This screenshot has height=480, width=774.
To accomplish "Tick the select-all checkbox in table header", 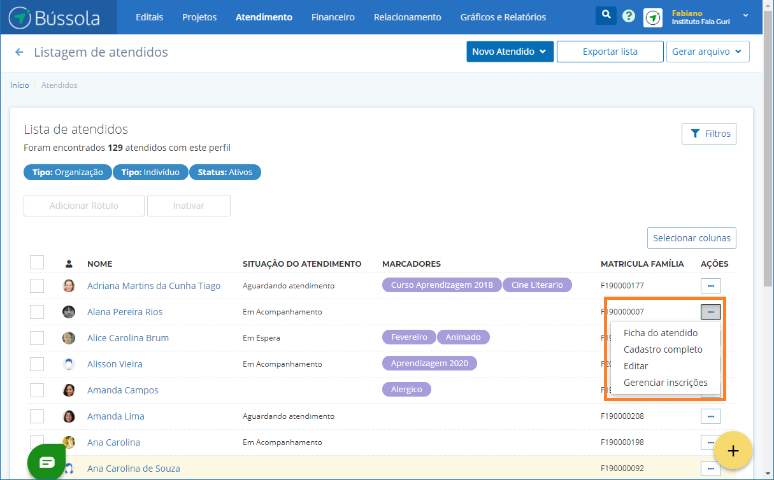I will [x=37, y=262].
